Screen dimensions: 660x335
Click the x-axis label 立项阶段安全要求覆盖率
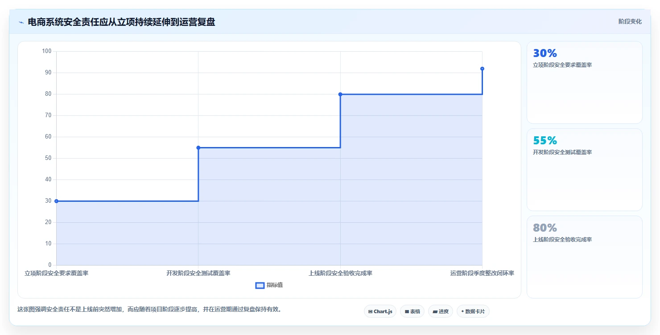56,273
